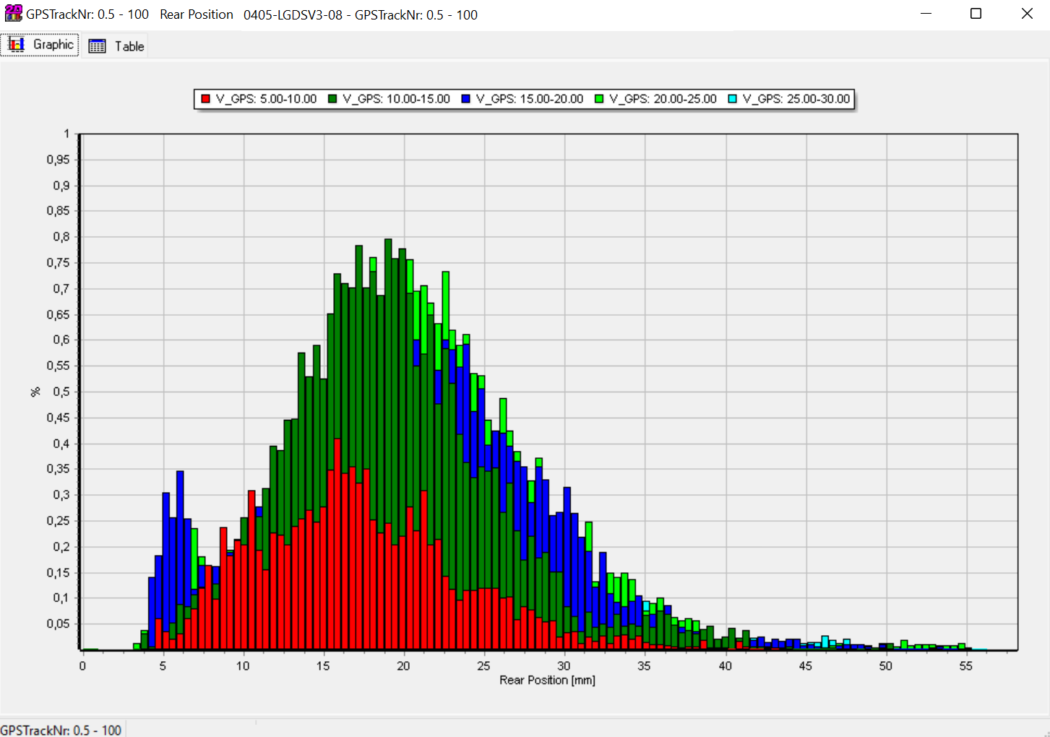Select the cyan V_GPS 25.00-30.00 legend swatch
Screen dimensions: 1050x737
[x=732, y=99]
